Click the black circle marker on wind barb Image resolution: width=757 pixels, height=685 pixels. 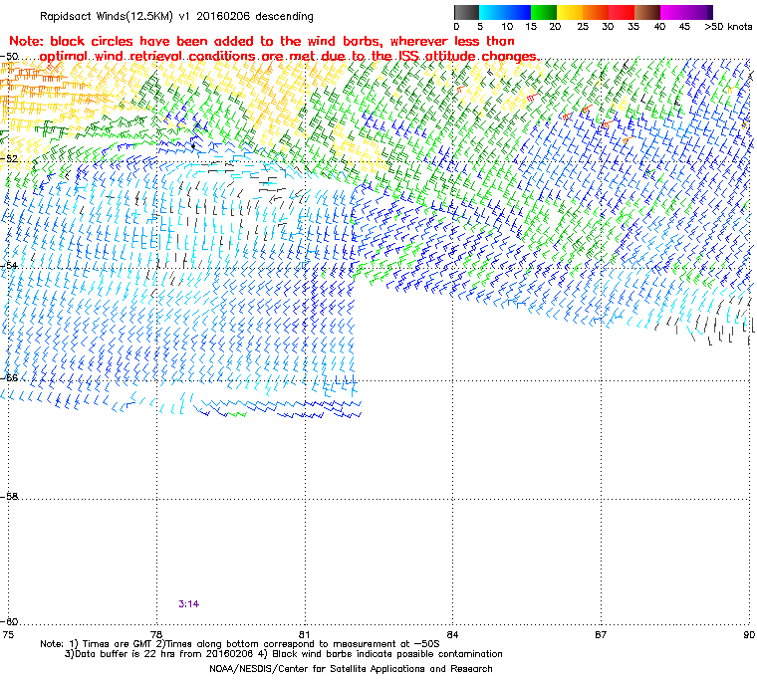pyautogui.click(x=193, y=145)
